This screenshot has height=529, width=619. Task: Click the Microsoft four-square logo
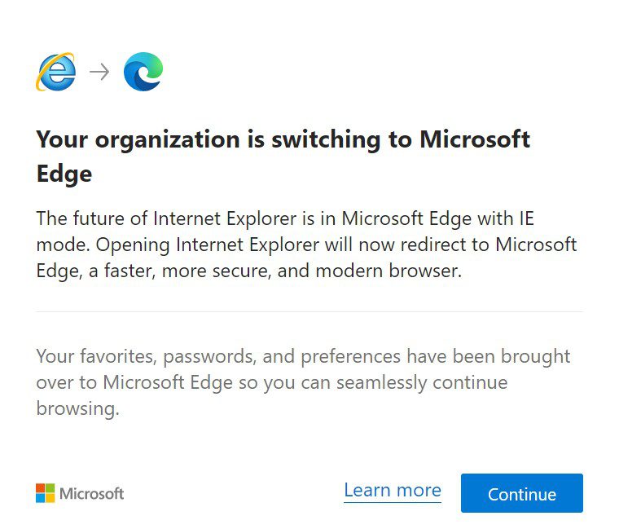[45, 493]
